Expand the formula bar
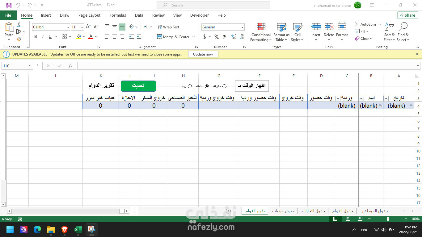 click(418, 66)
